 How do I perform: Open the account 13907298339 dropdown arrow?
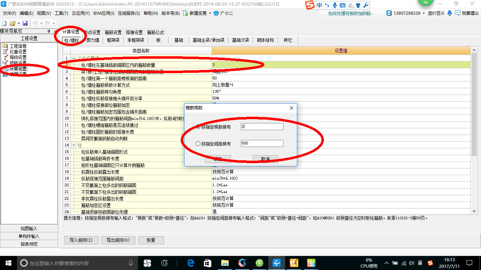pyautogui.click(x=424, y=13)
